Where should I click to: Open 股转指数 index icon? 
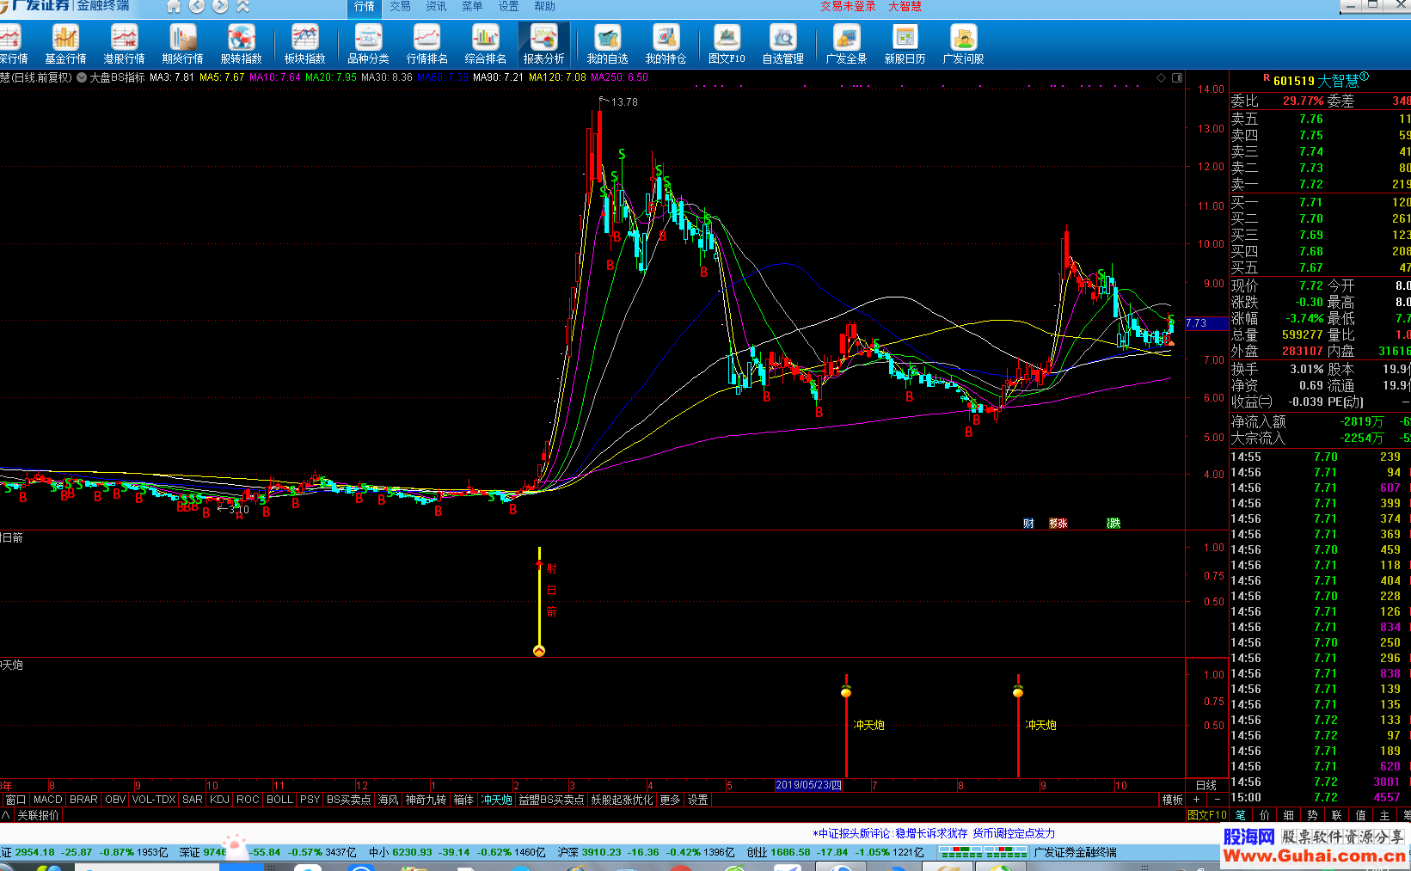pyautogui.click(x=241, y=44)
